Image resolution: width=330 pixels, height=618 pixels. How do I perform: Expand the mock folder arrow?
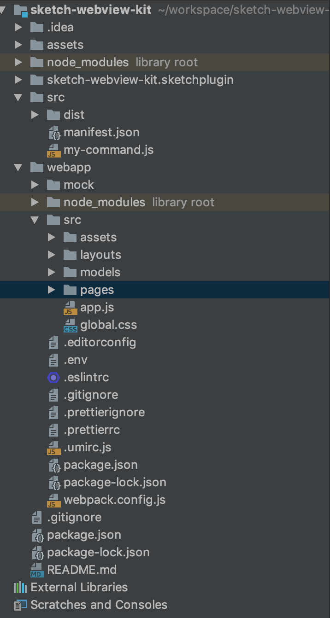click(35, 185)
